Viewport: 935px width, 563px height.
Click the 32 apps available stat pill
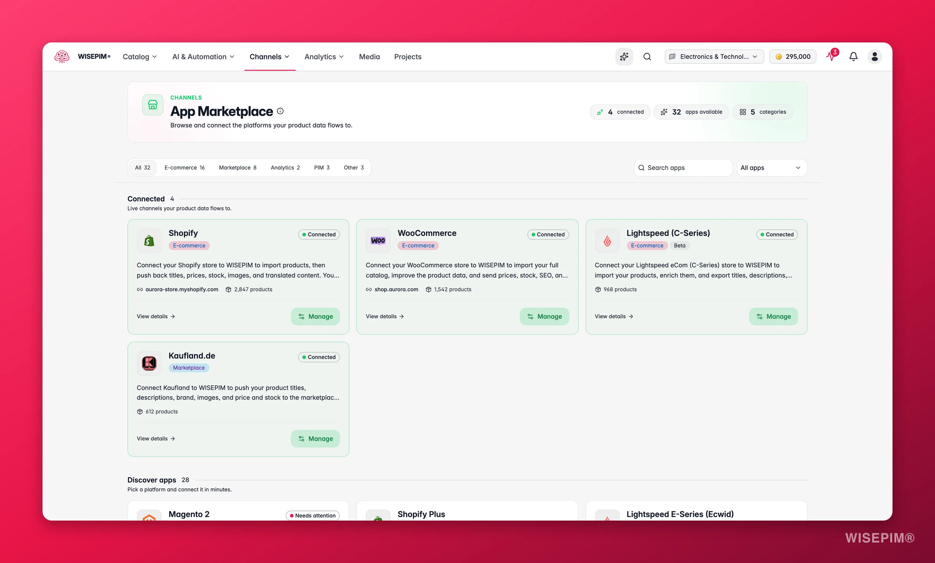click(692, 112)
